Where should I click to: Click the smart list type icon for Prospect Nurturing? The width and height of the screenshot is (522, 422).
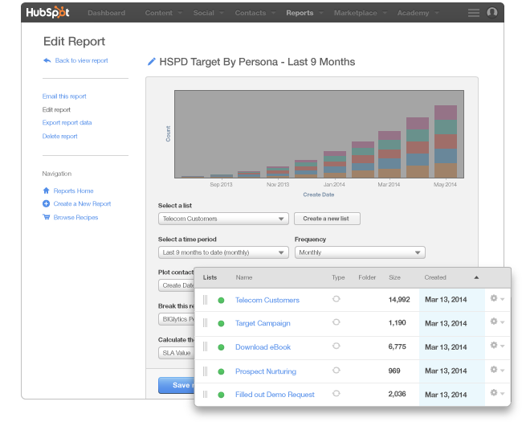pos(336,370)
